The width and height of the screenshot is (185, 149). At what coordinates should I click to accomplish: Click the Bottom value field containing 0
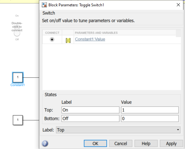pyautogui.click(x=150, y=118)
